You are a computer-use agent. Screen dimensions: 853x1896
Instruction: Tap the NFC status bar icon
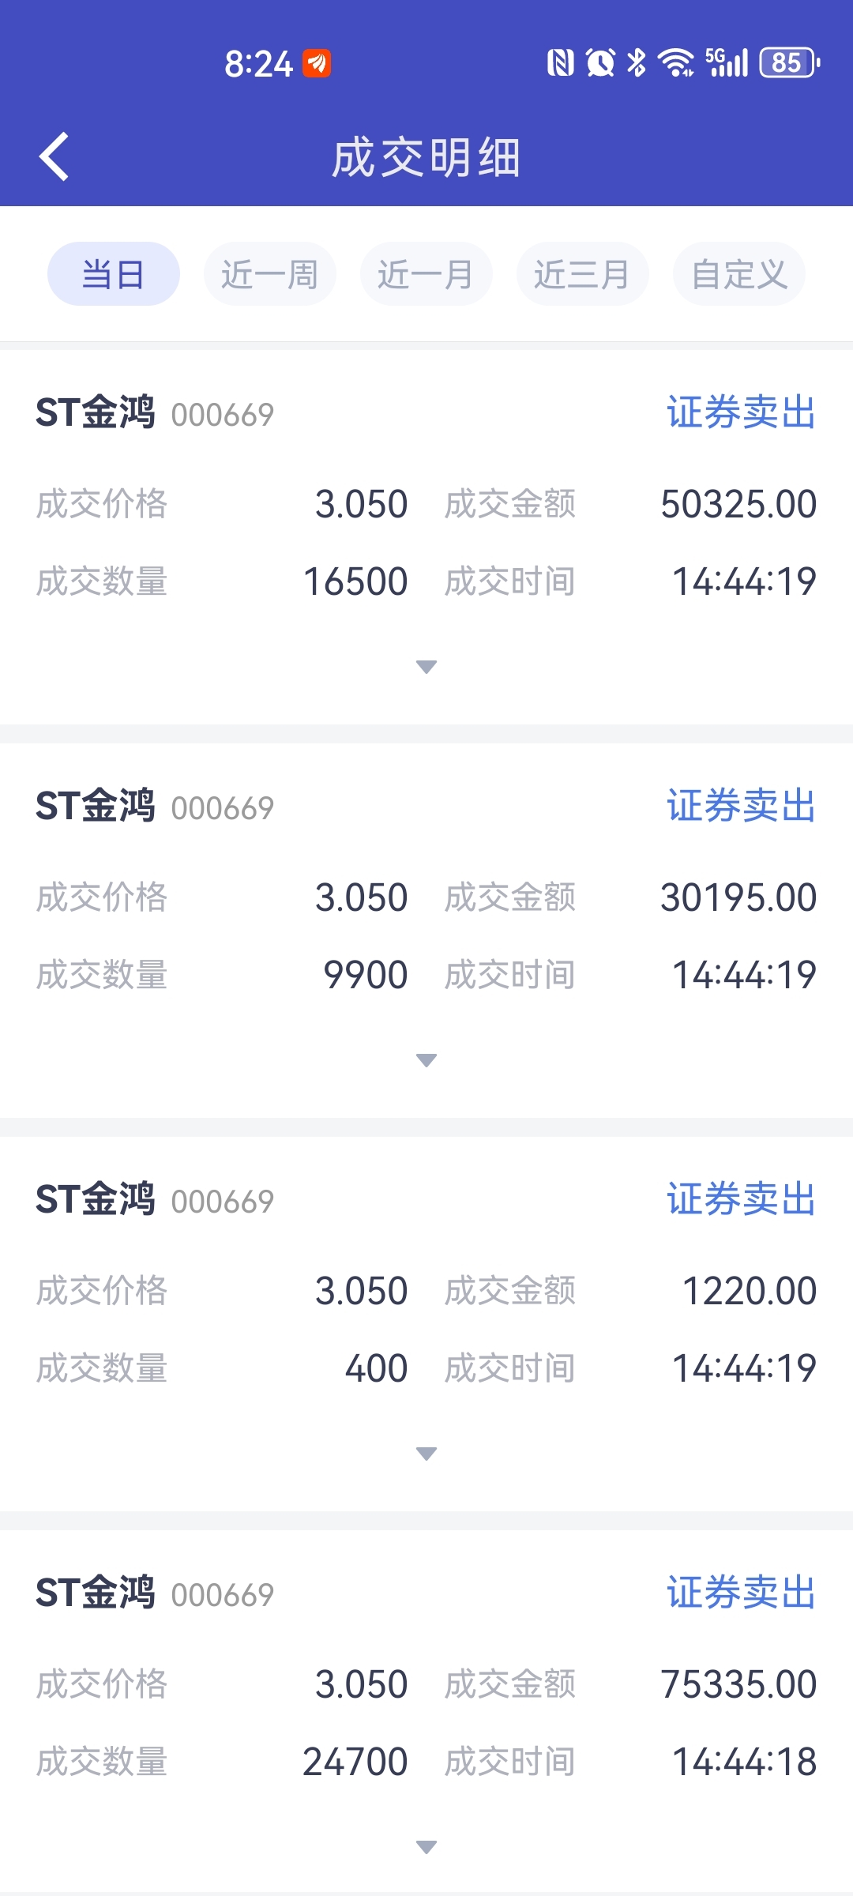[560, 63]
